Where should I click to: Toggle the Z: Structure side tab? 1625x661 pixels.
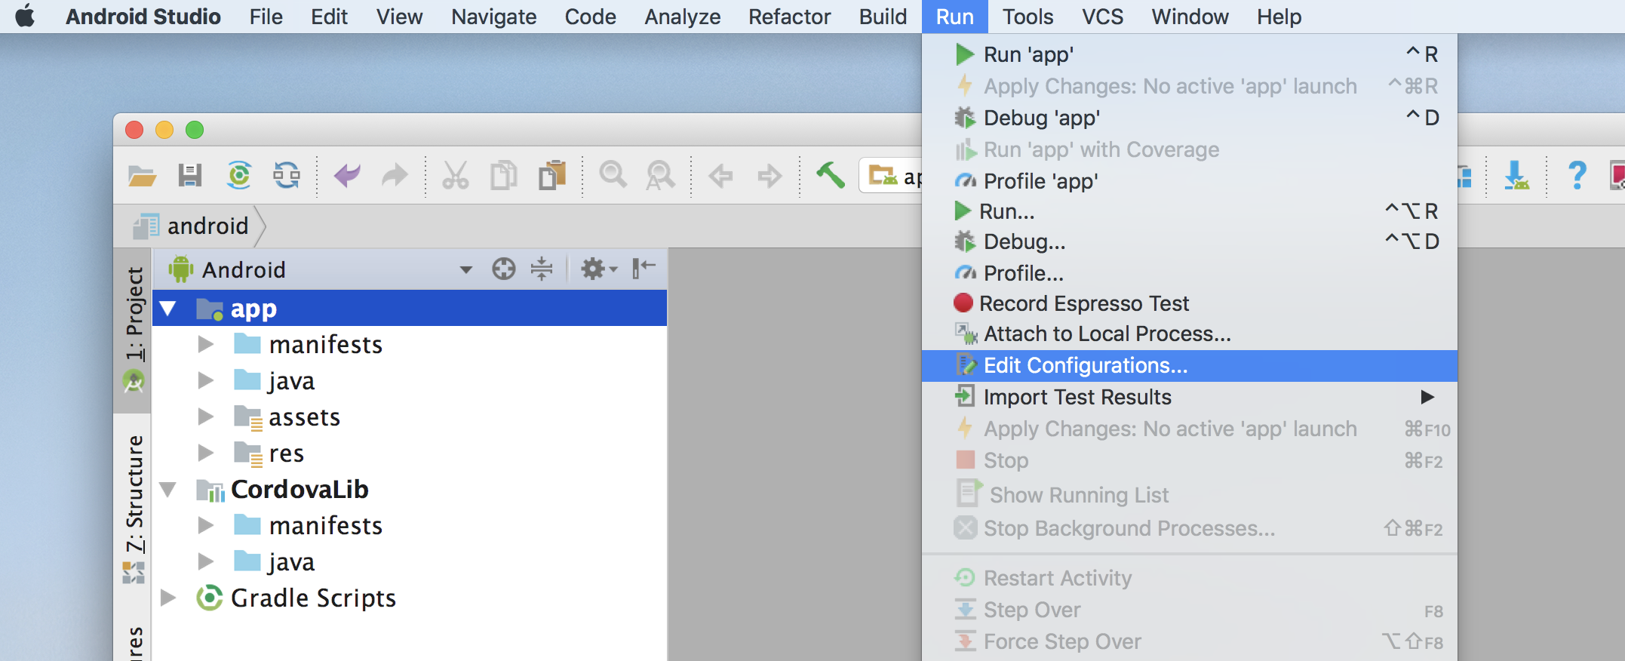click(134, 509)
